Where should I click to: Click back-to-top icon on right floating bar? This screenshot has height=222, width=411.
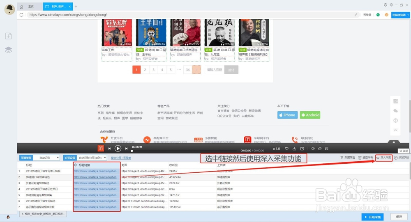395,130
